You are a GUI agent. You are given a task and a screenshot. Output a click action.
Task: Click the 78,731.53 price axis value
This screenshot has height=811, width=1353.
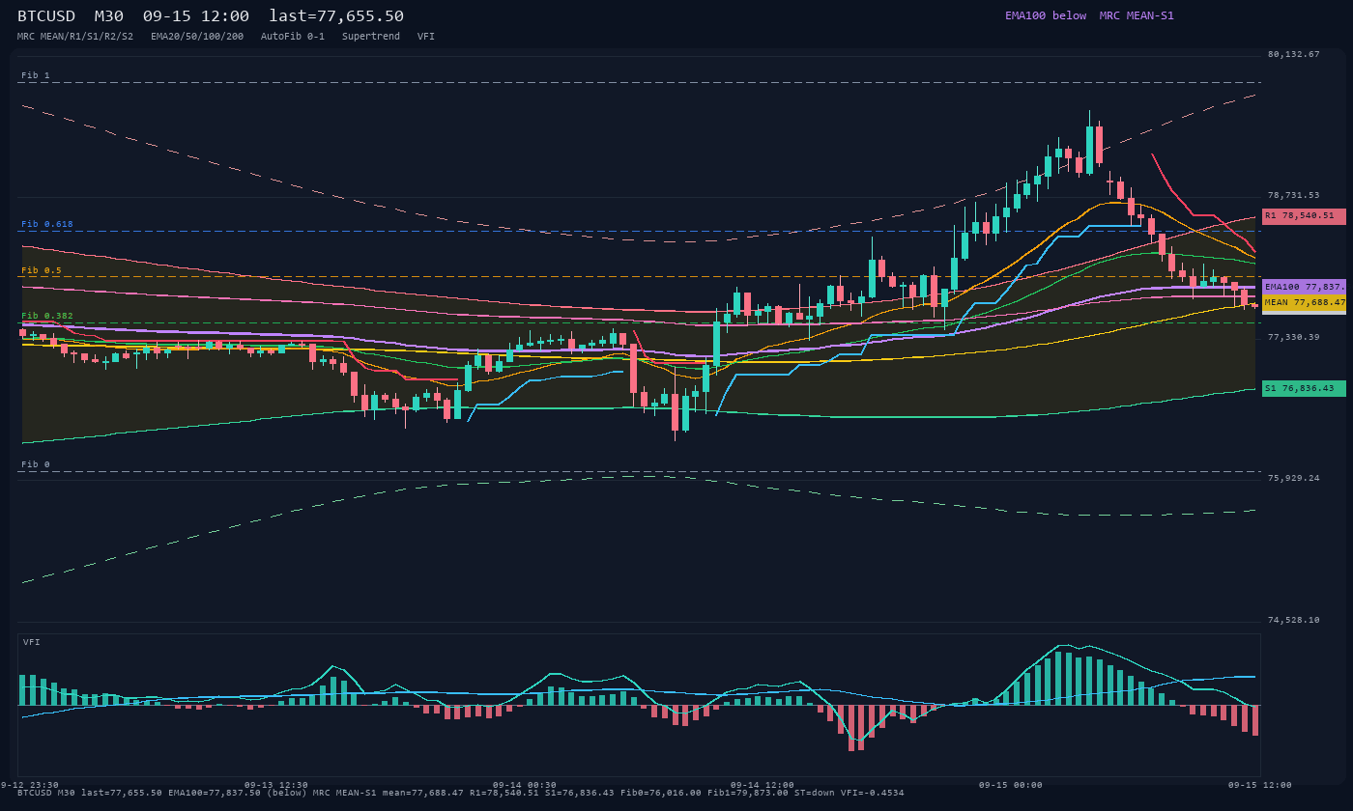(1293, 195)
